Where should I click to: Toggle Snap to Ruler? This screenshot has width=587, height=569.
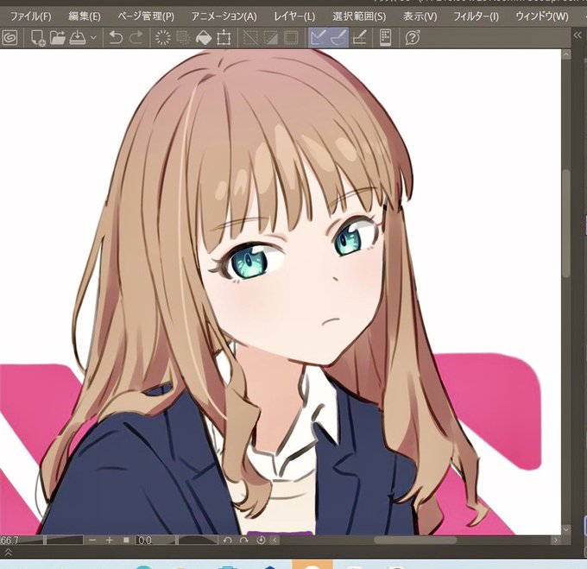point(318,38)
